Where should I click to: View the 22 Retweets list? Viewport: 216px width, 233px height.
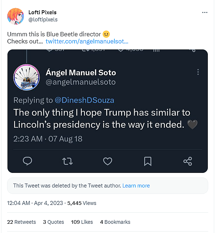click(21, 222)
